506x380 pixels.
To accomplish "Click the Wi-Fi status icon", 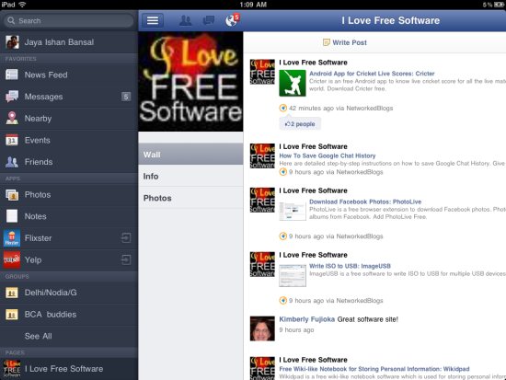I will (22, 5).
